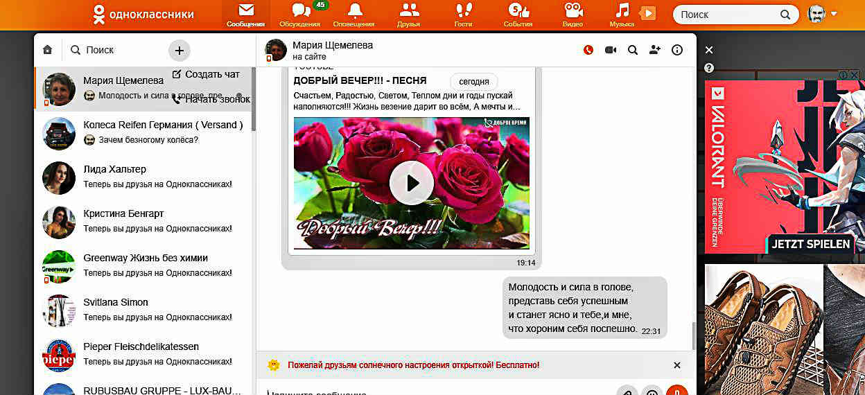
Task: Click the chat list scrollbar
Action: (254, 99)
